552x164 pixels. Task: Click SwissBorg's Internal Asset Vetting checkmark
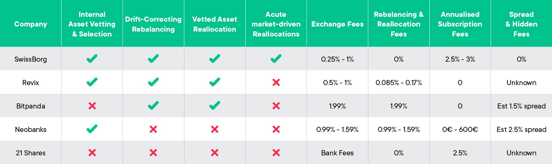[x=92, y=59]
